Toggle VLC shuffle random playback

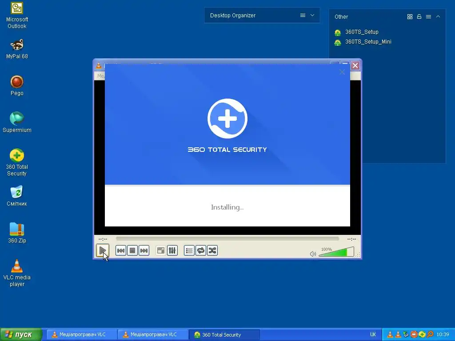click(x=212, y=250)
